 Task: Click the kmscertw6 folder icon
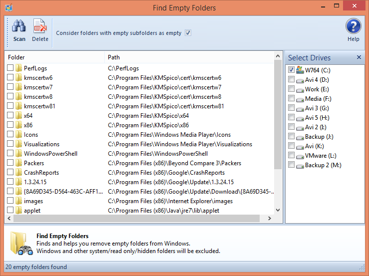tap(18, 78)
